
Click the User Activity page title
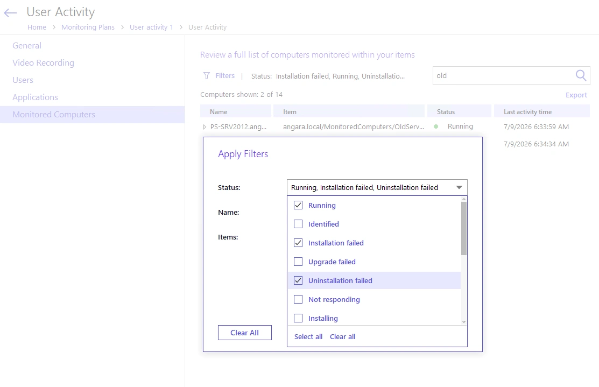pyautogui.click(x=61, y=12)
